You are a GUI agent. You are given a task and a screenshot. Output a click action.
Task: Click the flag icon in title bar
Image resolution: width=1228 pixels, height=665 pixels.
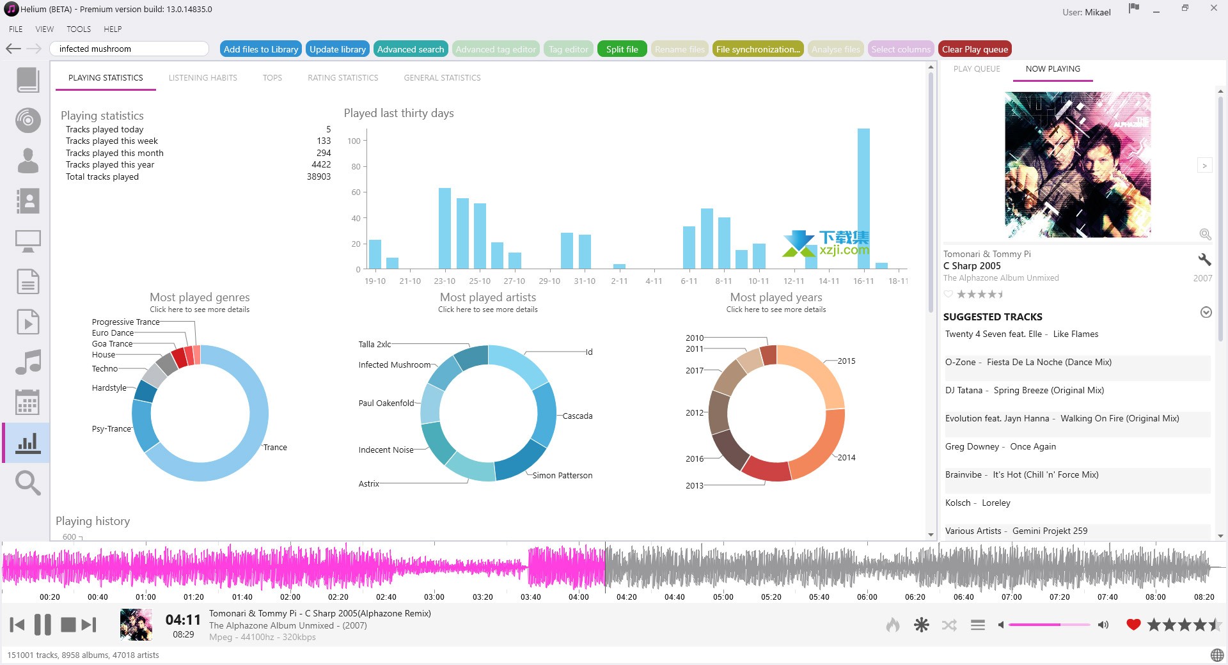coord(1134,9)
